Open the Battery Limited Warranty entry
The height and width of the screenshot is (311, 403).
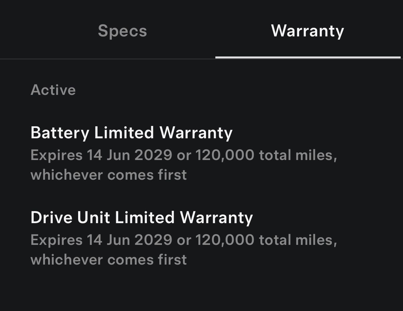132,133
